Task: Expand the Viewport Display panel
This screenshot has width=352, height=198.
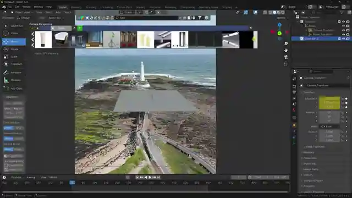Action: point(313,181)
